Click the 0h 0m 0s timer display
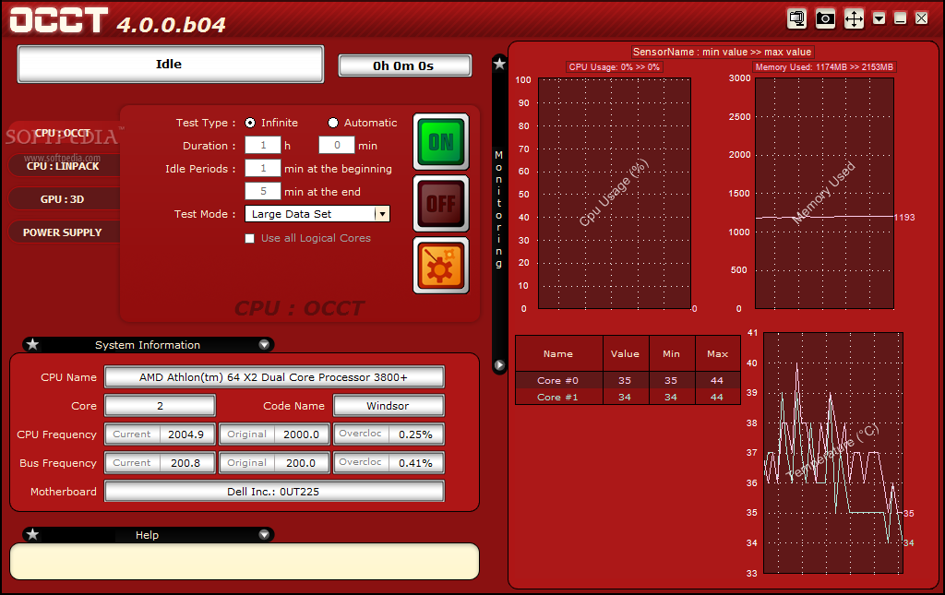This screenshot has height=595, width=945. pyautogui.click(x=404, y=65)
